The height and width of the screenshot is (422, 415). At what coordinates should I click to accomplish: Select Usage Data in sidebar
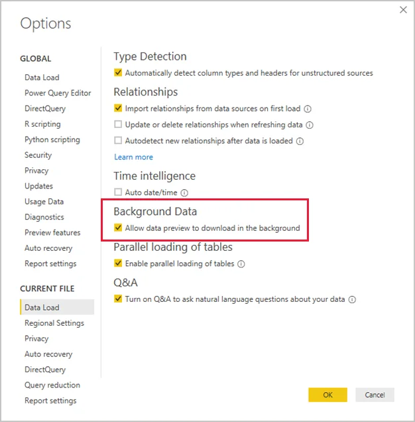tap(44, 202)
